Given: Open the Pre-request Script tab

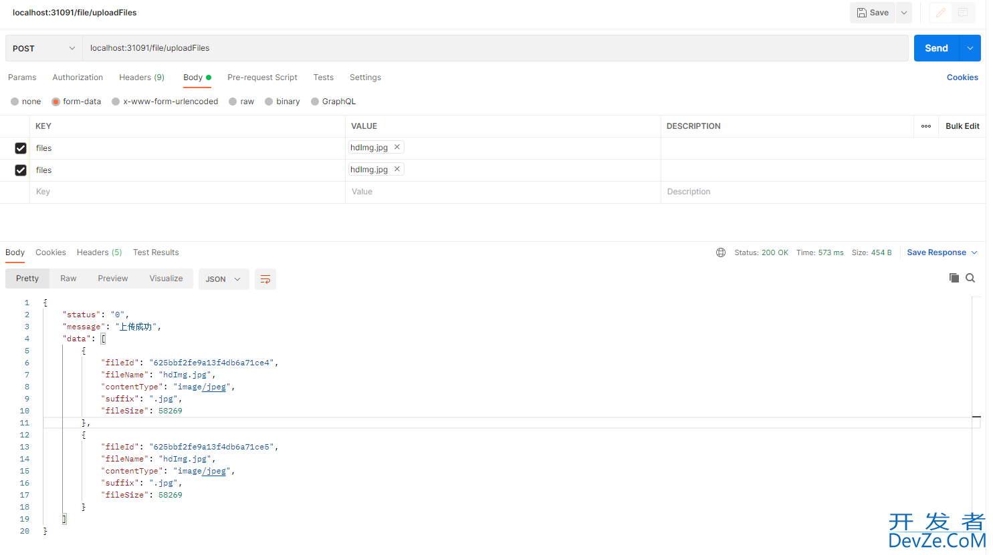Looking at the screenshot, I should (x=262, y=77).
